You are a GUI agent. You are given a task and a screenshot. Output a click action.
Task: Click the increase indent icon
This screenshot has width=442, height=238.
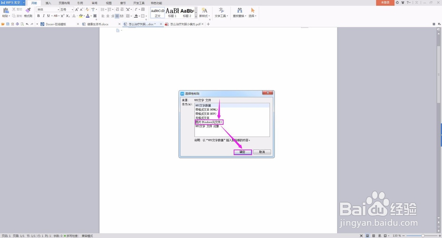(122, 10)
